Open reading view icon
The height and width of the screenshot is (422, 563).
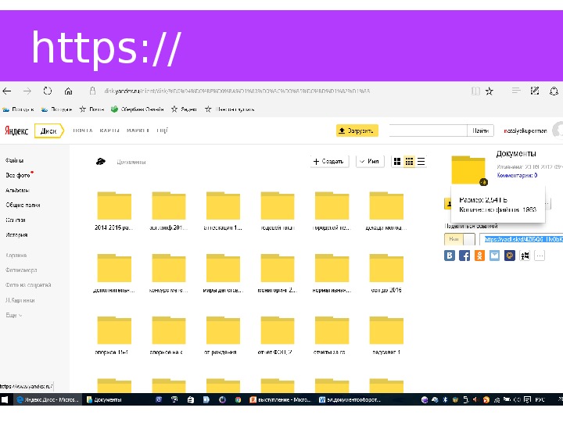475,91
